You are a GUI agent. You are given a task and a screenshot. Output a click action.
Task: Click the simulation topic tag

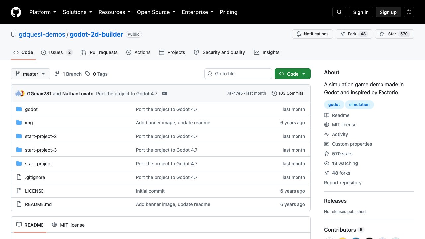[359, 105]
